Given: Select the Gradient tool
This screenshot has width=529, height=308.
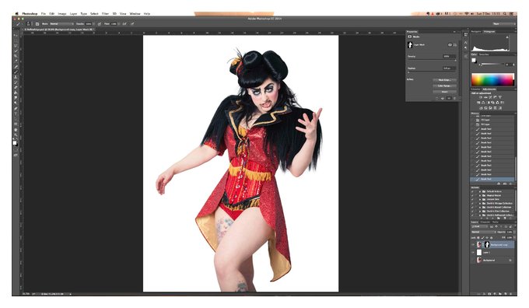Looking at the screenshot, I should coord(16,93).
